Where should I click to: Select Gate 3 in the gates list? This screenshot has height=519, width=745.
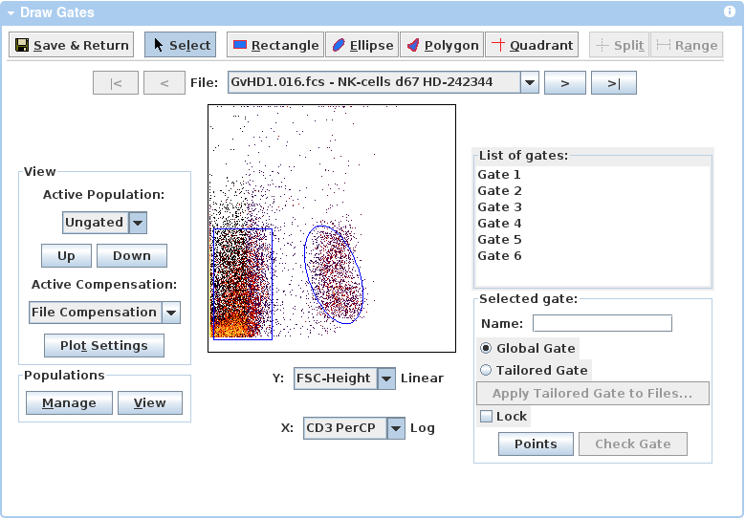(x=500, y=207)
